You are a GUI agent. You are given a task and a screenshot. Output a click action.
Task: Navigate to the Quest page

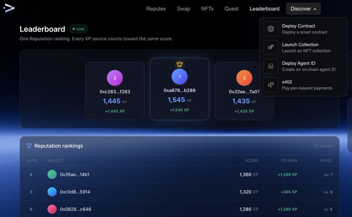pyautogui.click(x=231, y=9)
